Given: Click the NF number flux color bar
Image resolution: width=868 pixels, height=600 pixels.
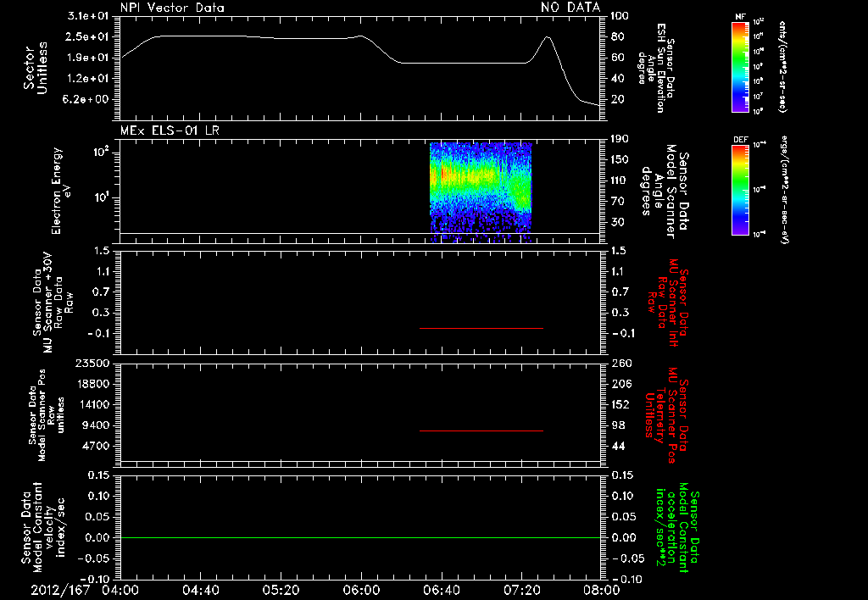Looking at the screenshot, I should point(740,67).
